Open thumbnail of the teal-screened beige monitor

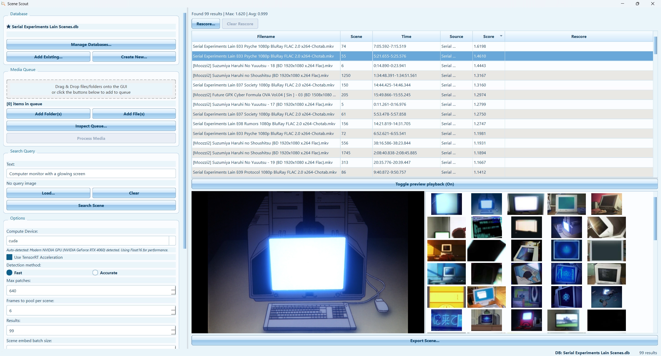[566, 204]
